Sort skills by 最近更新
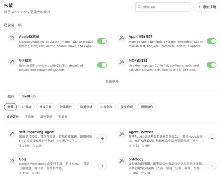Viewport: 221px width, 181px height. pyautogui.click(x=46, y=117)
